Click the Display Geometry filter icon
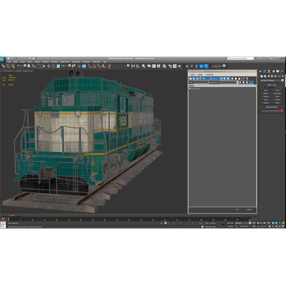This screenshot has width=286, height=286. tap(191, 79)
